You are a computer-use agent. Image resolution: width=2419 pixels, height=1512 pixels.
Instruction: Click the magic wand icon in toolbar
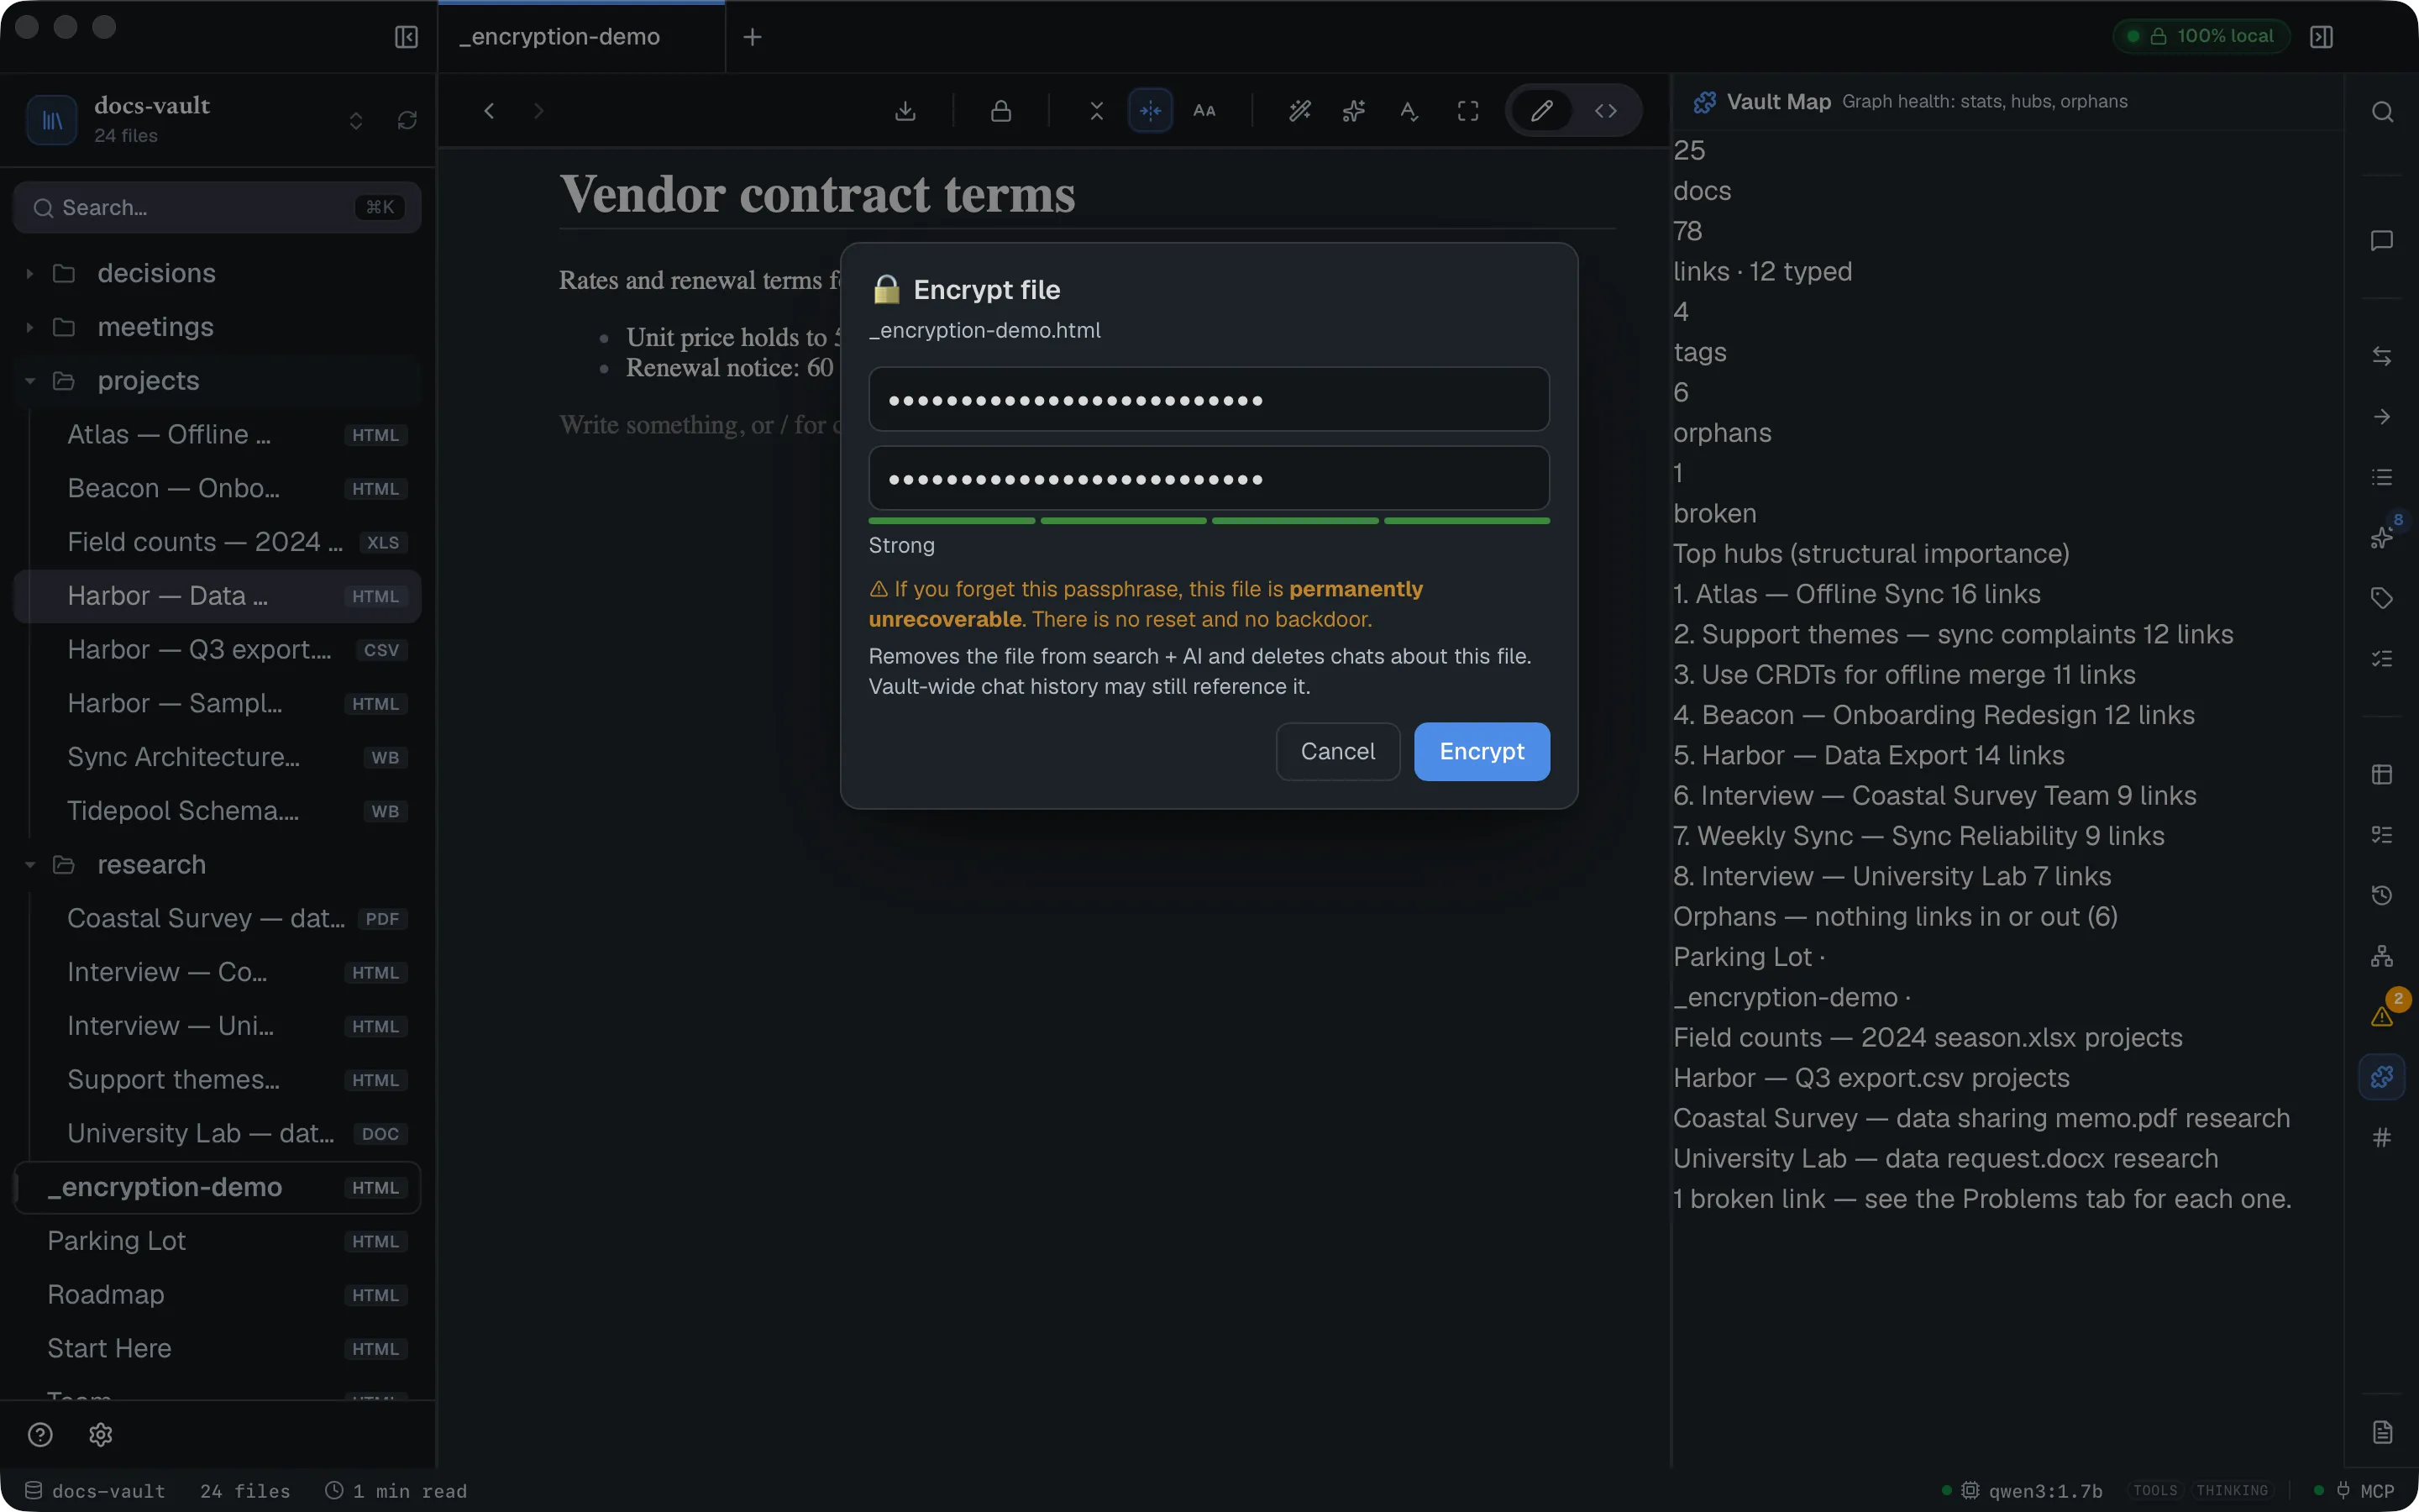coord(1299,111)
